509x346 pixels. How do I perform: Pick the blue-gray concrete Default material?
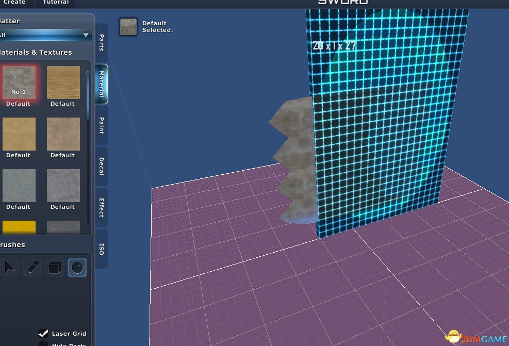(19, 186)
